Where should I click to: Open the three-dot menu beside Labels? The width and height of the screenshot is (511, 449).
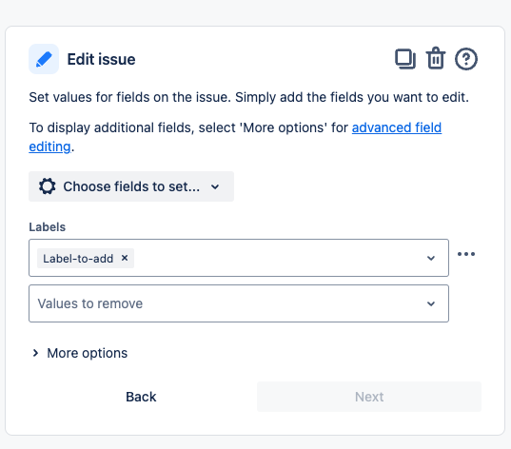coord(466,254)
